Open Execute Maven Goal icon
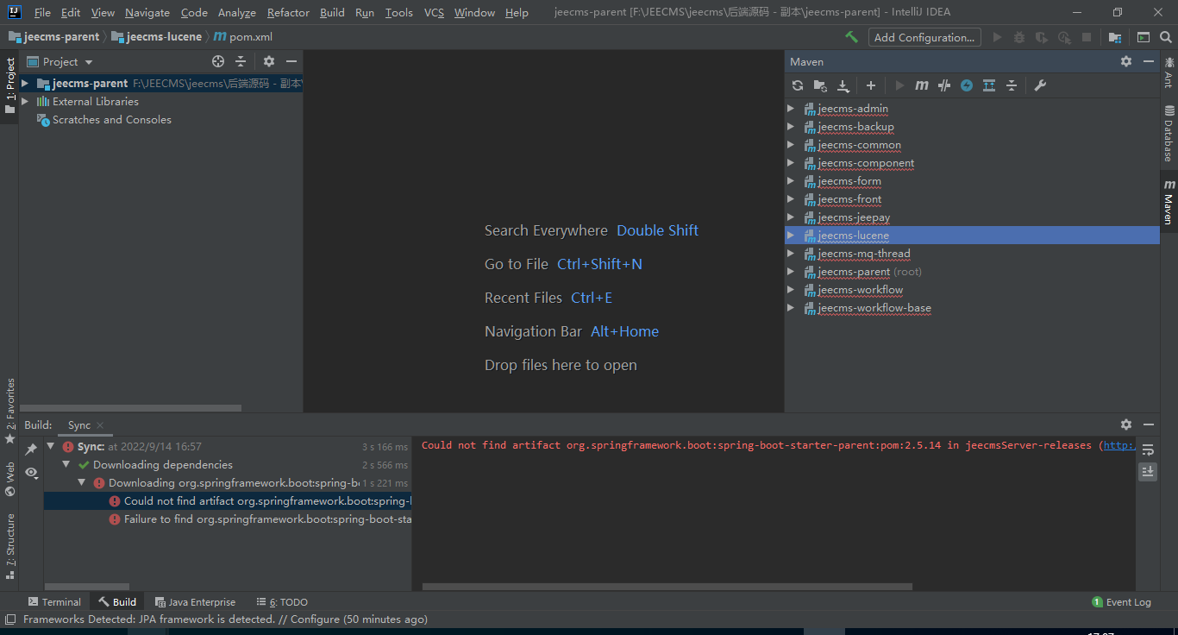The height and width of the screenshot is (635, 1178). [x=922, y=85]
